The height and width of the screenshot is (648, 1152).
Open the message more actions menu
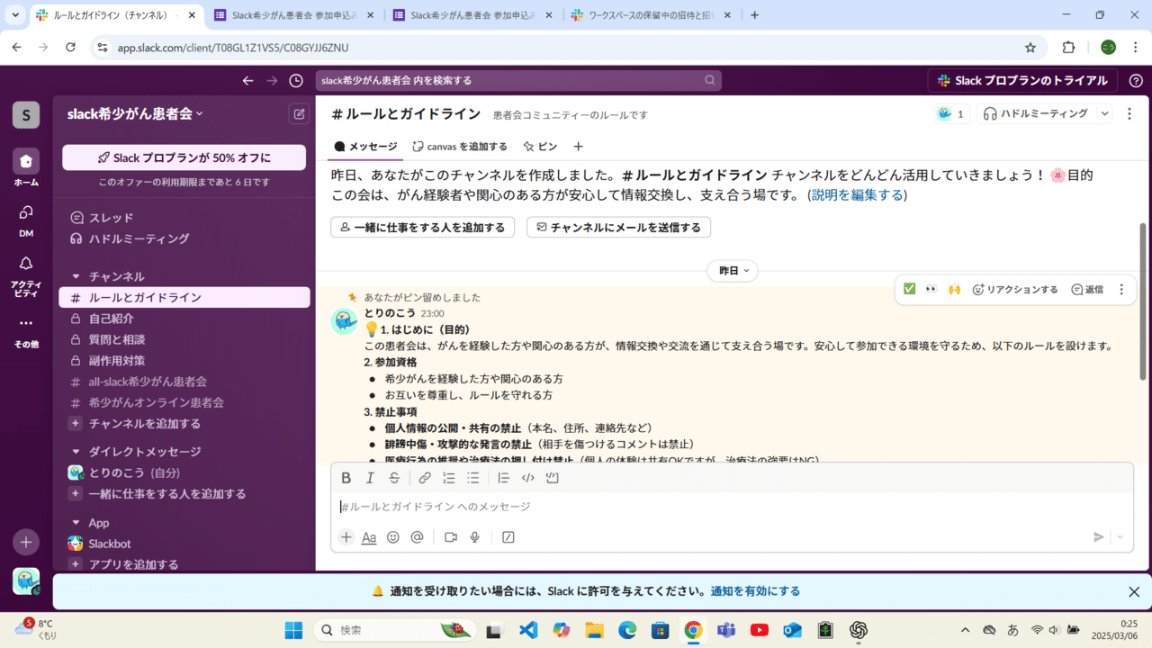[x=1121, y=289]
